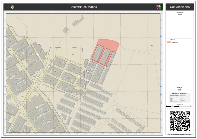Screen dimensions: 197x139
Task: Click the Servicios layer0 text
Action: (180, 13)
